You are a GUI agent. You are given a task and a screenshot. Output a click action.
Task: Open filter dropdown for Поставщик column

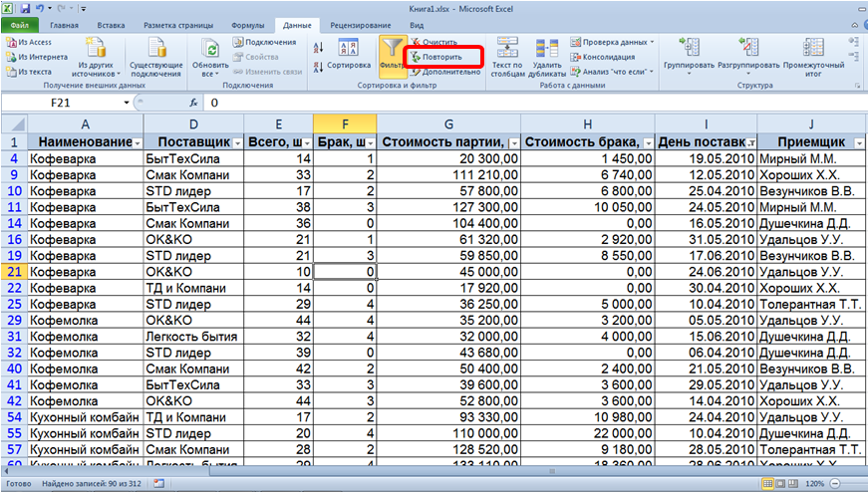click(236, 143)
